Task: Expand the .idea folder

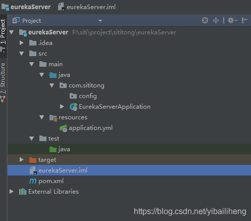Action: pyautogui.click(x=21, y=43)
